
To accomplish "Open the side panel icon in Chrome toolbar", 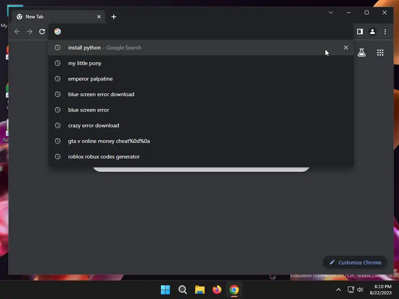I will click(x=360, y=32).
